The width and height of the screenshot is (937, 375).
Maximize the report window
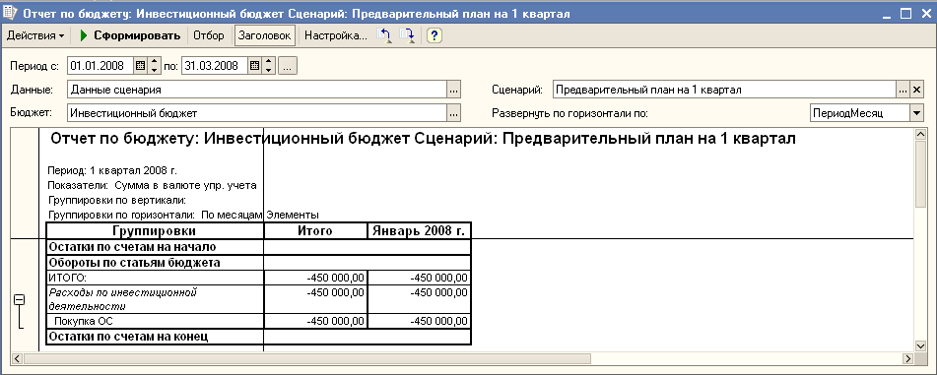[906, 13]
